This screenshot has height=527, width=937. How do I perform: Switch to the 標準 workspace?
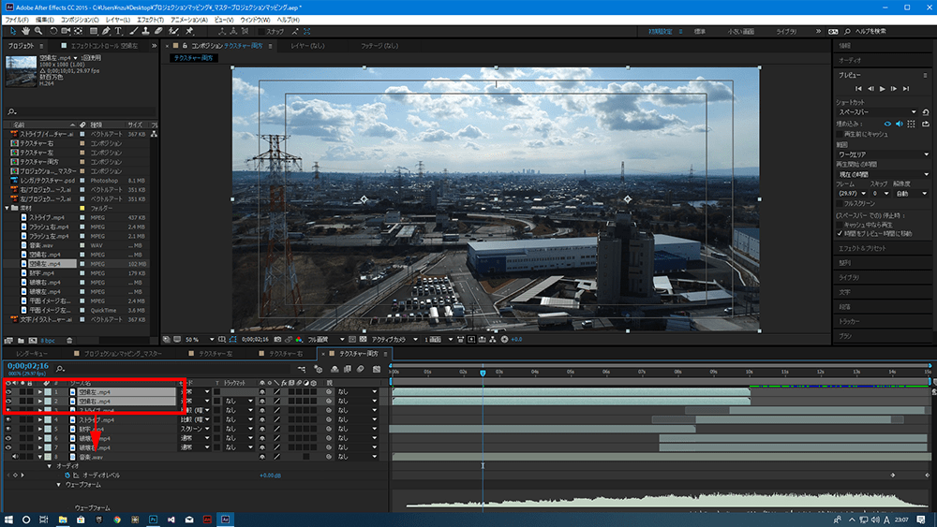(x=700, y=31)
